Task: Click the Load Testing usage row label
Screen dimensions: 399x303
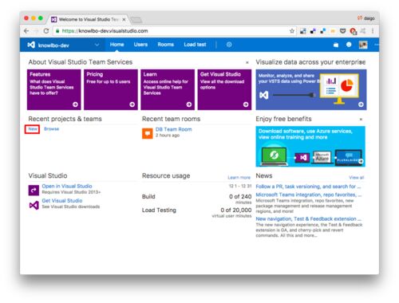Action: coord(159,211)
